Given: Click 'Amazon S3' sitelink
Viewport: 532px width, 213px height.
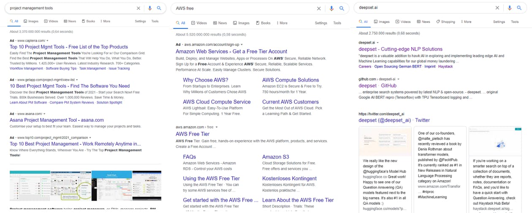Looking at the screenshot, I should [275, 157].
